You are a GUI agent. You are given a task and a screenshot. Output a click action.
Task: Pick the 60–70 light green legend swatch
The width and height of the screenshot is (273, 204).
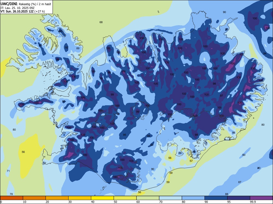point(148,198)
